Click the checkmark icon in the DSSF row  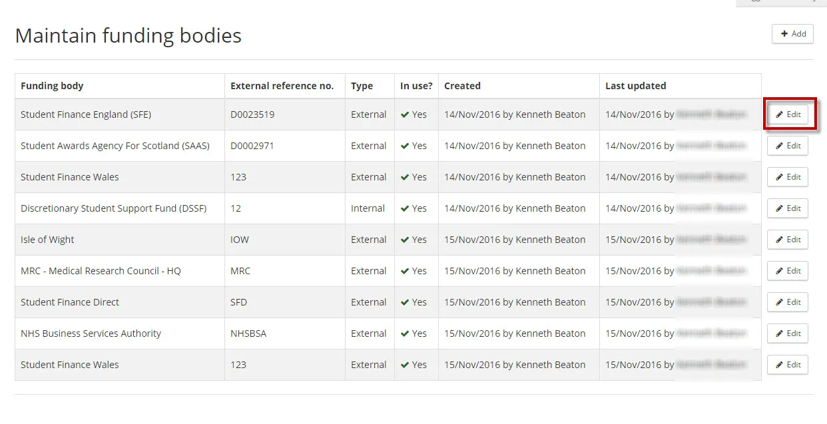click(405, 208)
